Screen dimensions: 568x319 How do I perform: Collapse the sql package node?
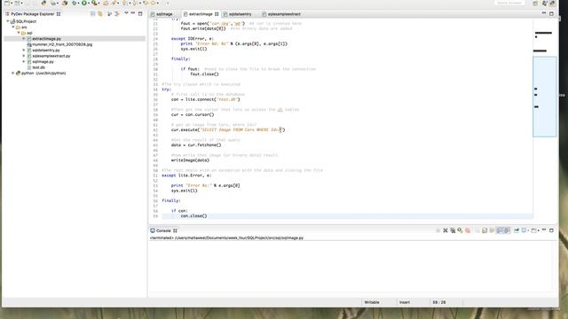pos(19,33)
